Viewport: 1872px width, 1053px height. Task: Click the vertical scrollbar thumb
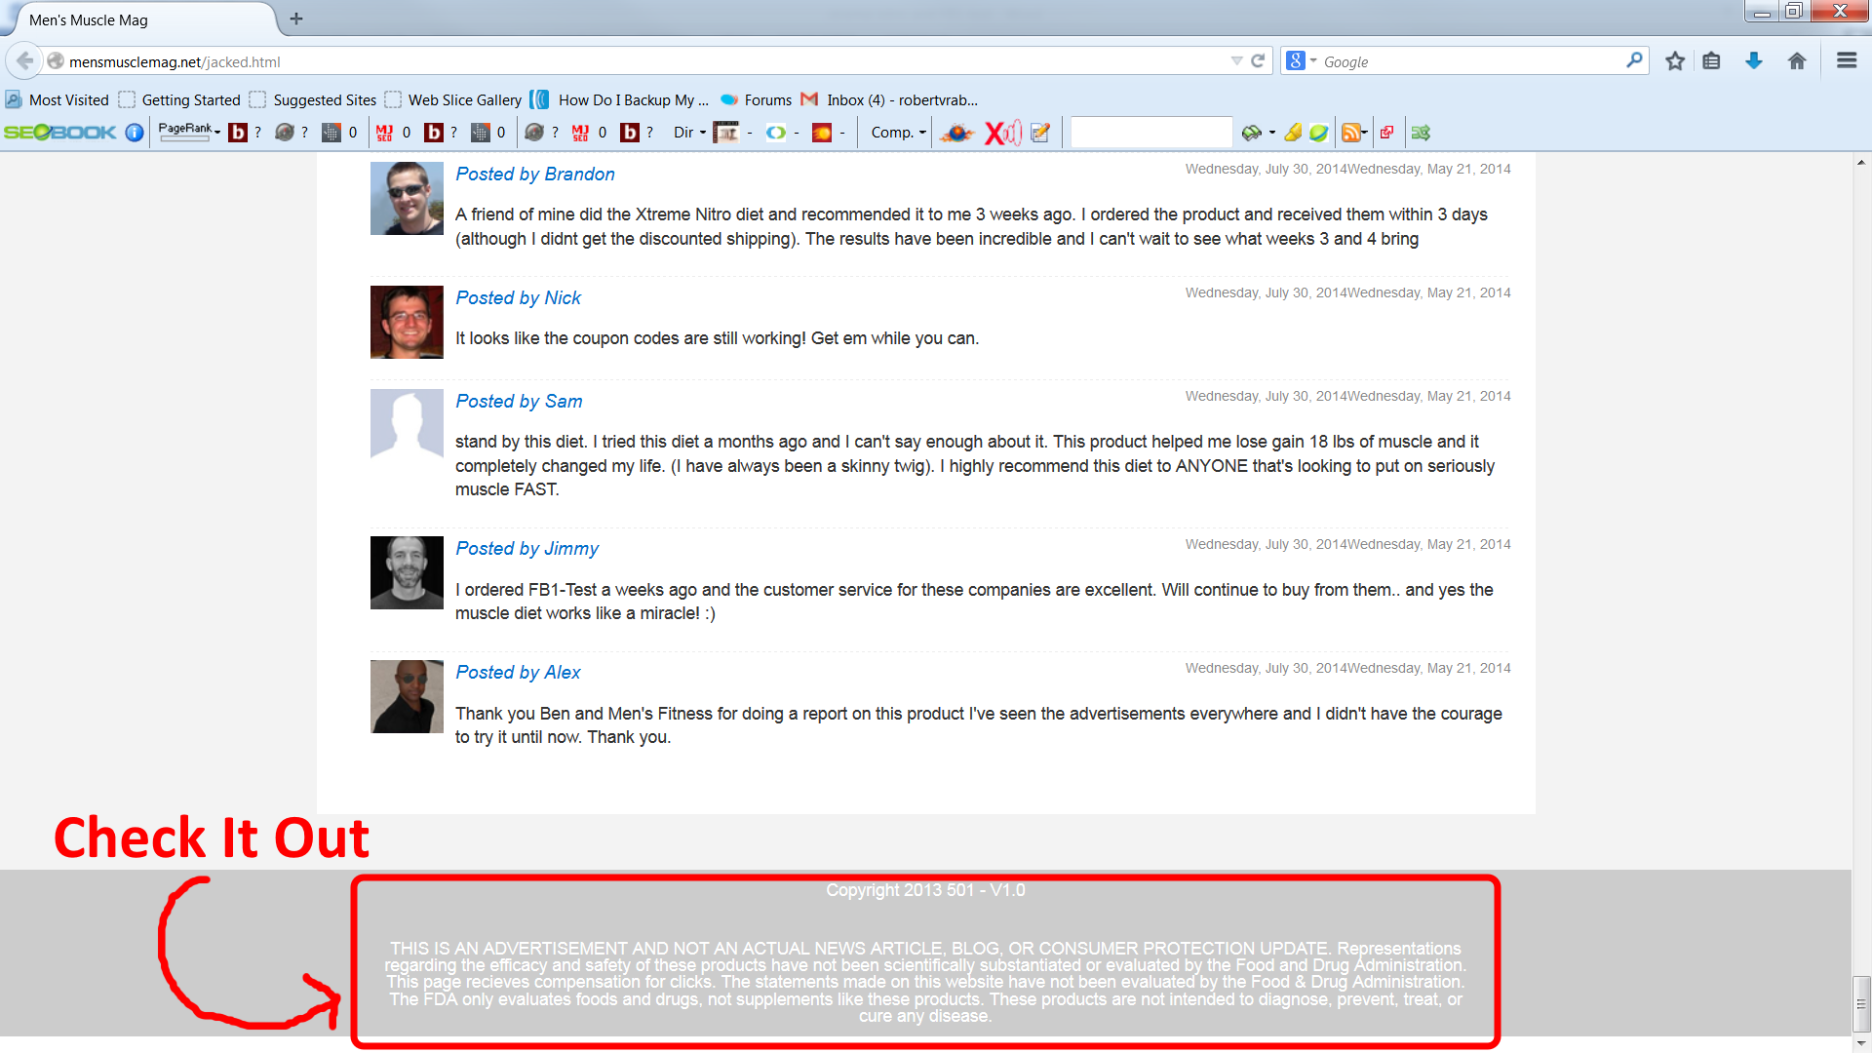1861,1003
